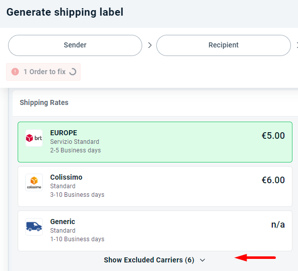The width and height of the screenshot is (298, 271).
Task: Click the Colissimo carrier name text
Action: pyautogui.click(x=66, y=177)
